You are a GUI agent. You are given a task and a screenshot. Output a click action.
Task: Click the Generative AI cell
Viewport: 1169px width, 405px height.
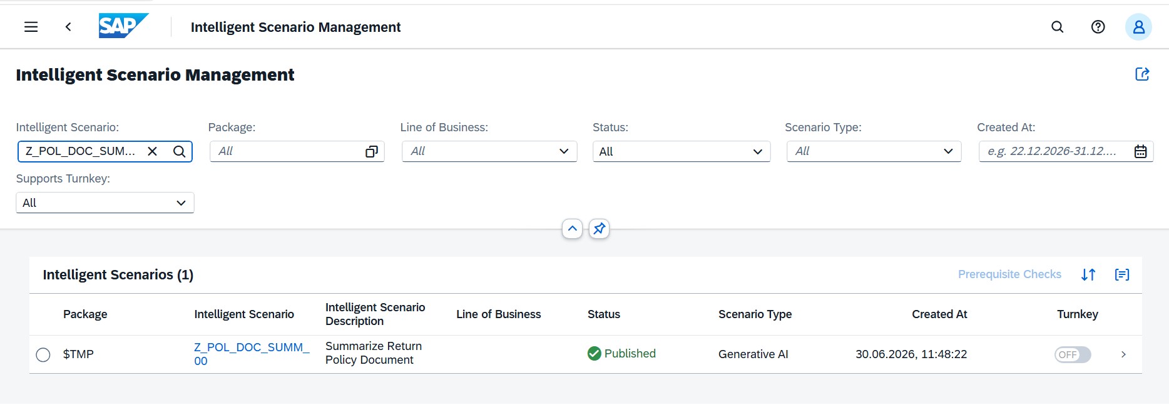pyautogui.click(x=753, y=354)
